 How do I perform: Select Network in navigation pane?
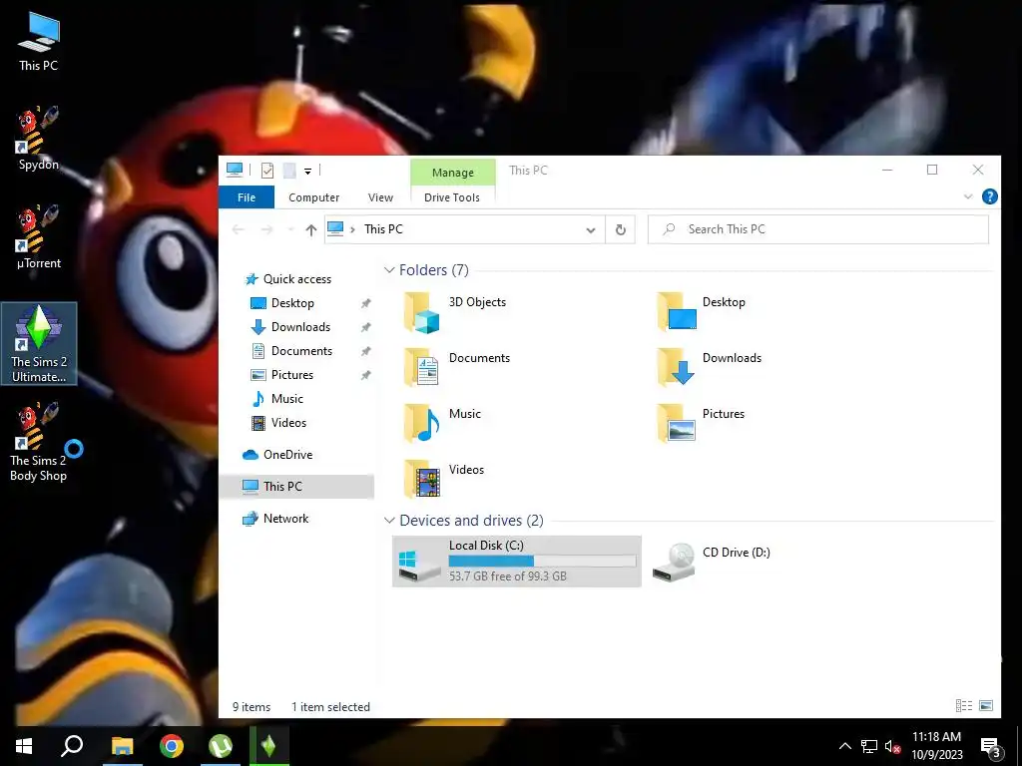tap(285, 519)
